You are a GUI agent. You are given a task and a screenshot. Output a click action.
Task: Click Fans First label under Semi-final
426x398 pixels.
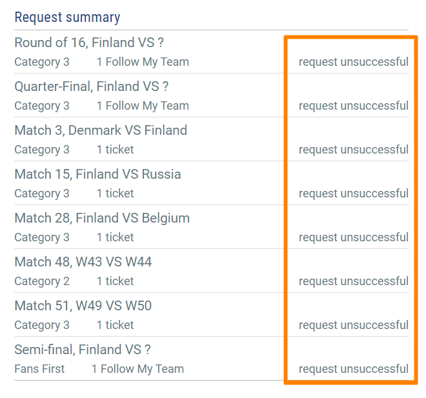39,369
